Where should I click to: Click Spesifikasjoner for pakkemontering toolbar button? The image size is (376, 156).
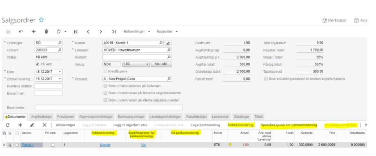(289, 125)
